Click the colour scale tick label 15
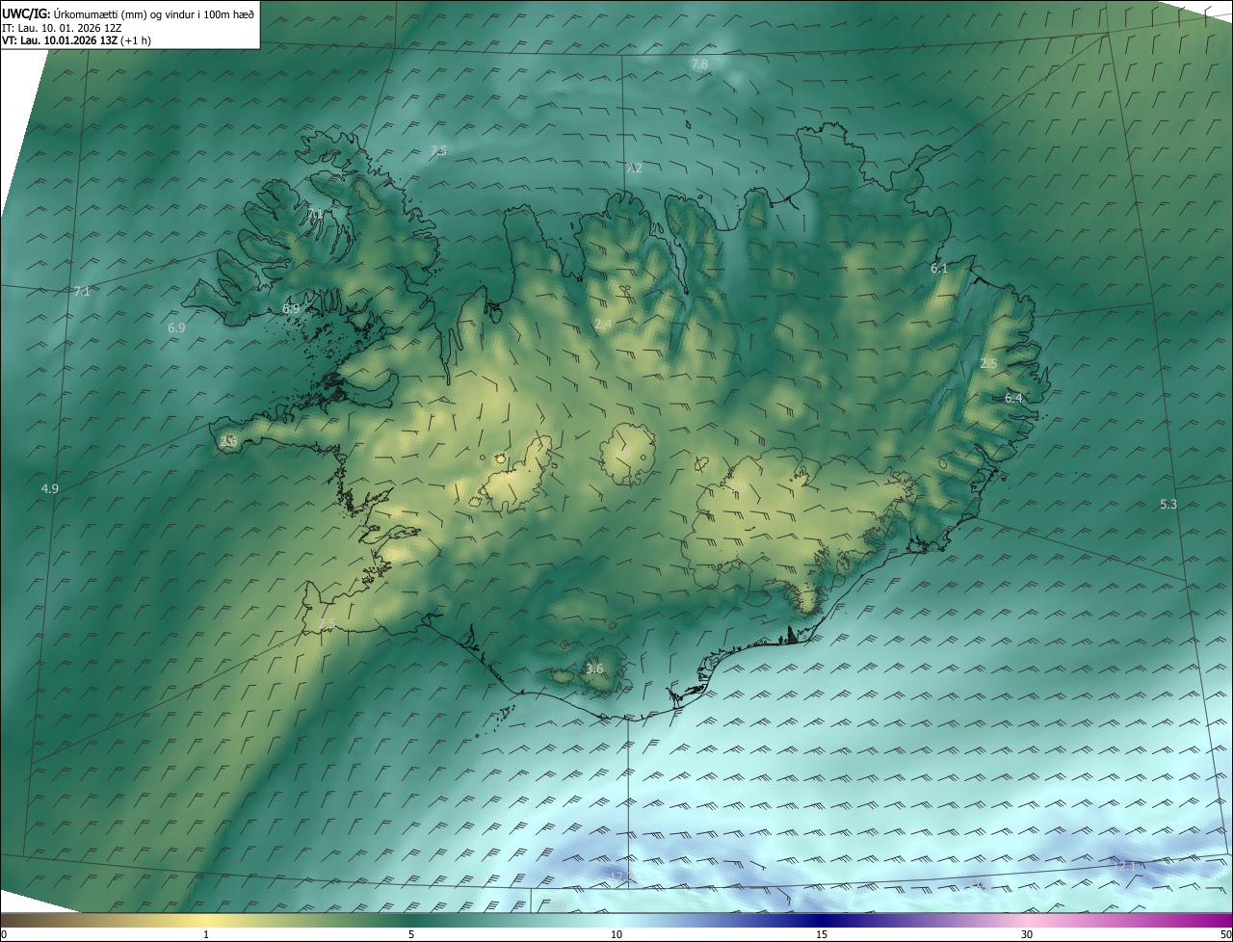1233x942 pixels. (822, 935)
